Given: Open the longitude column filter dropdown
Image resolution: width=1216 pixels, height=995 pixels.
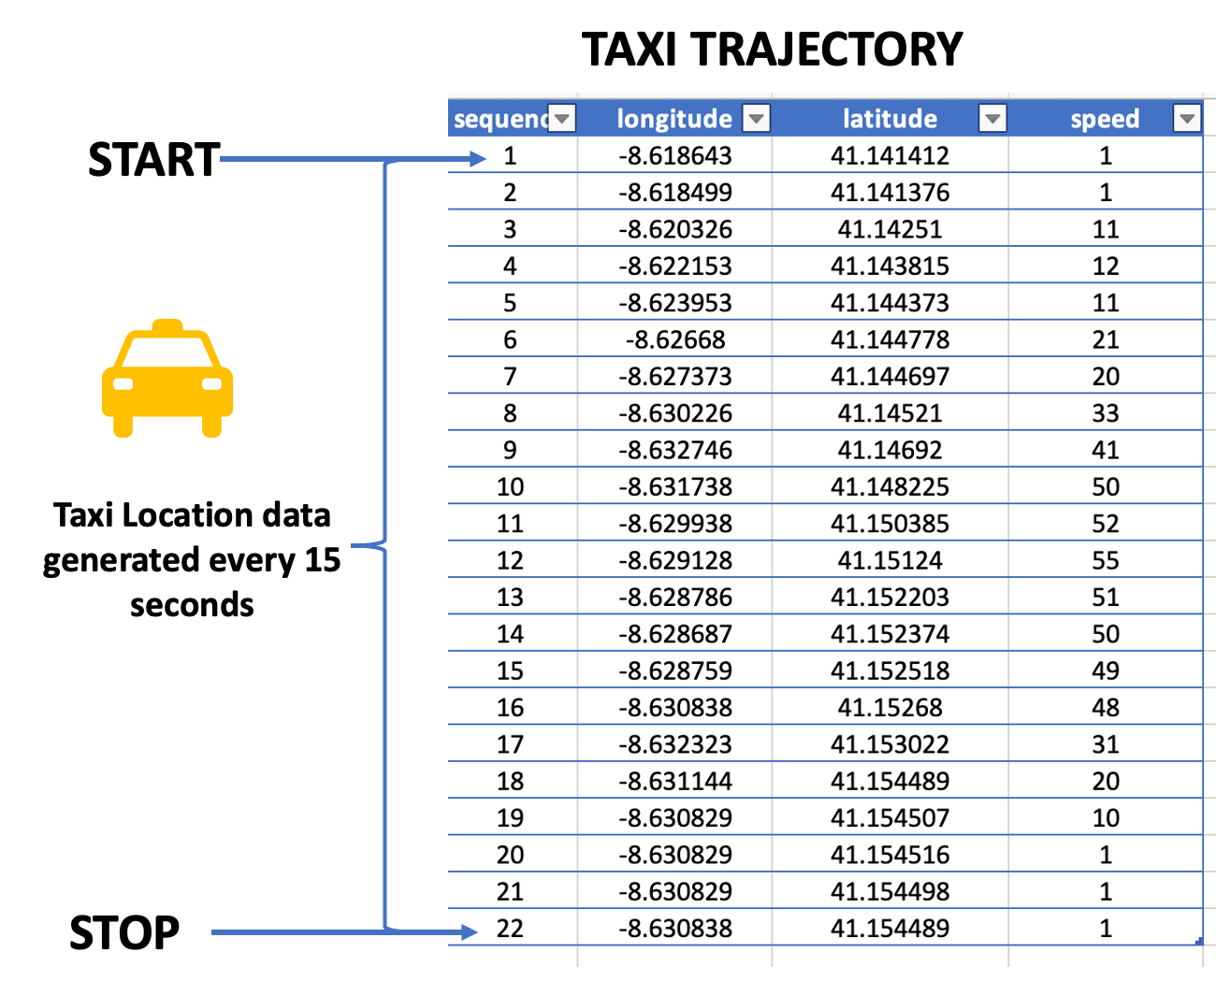Looking at the screenshot, I should coord(756,119).
